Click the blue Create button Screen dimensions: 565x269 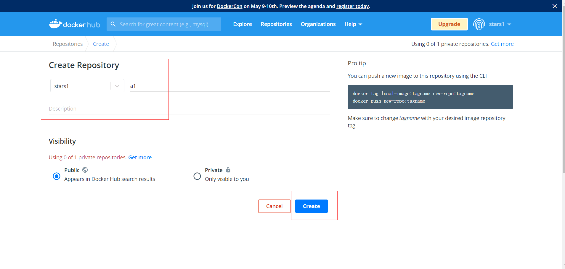[x=312, y=206]
